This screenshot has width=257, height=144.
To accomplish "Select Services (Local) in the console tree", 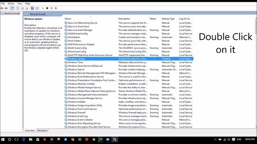I will point(12,13).
